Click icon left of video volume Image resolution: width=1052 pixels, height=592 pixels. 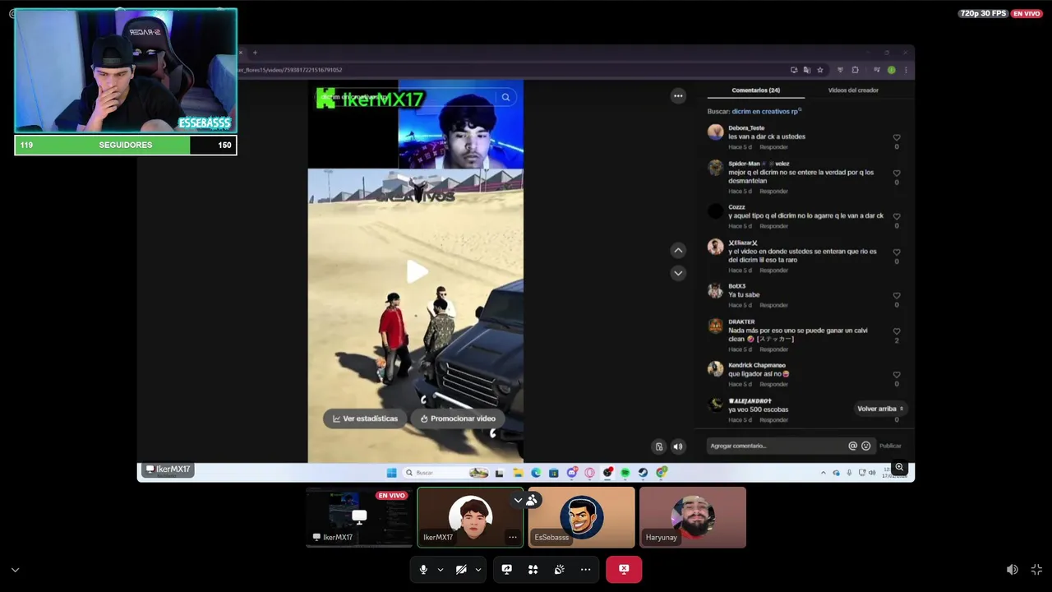click(x=658, y=446)
